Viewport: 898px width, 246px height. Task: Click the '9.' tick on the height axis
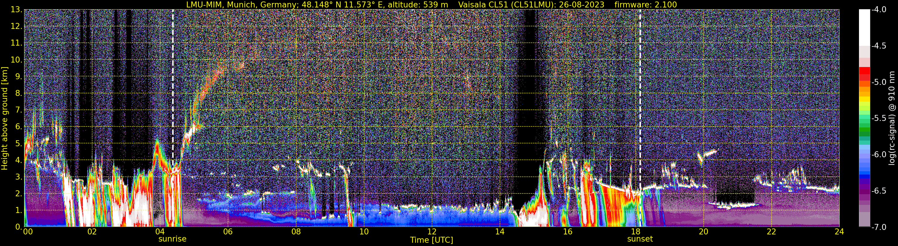coord(18,77)
